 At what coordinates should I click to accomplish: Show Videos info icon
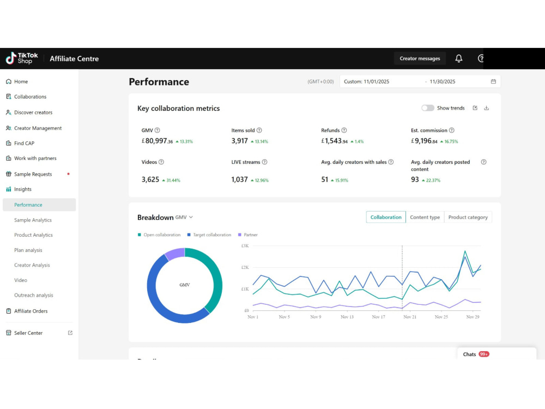coord(161,162)
